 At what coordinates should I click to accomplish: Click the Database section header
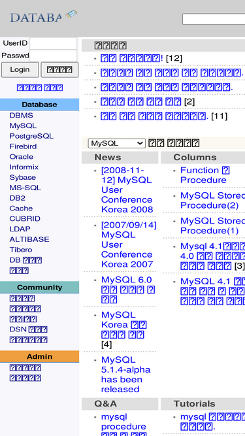pyautogui.click(x=39, y=105)
